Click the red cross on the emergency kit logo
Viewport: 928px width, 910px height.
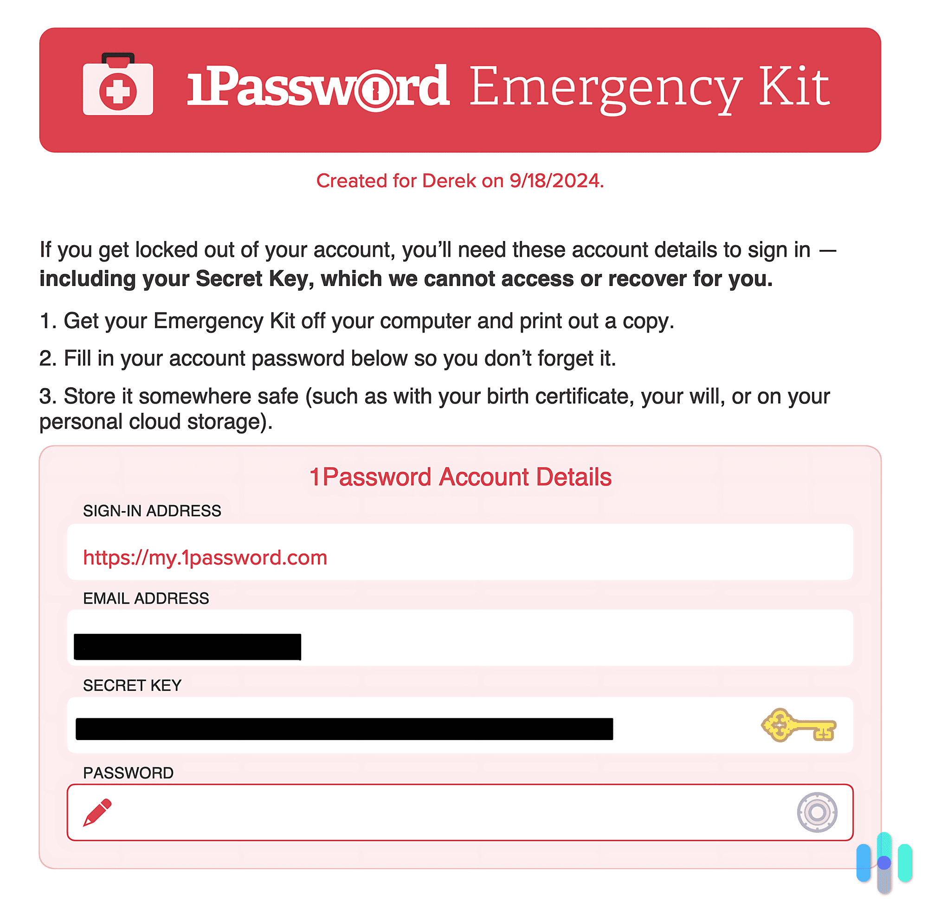tap(117, 88)
